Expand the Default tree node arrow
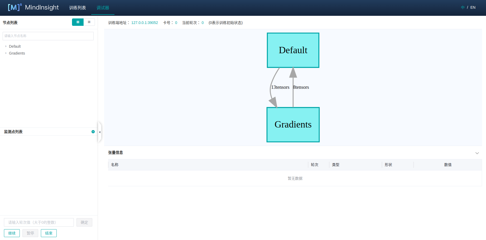 6,46
